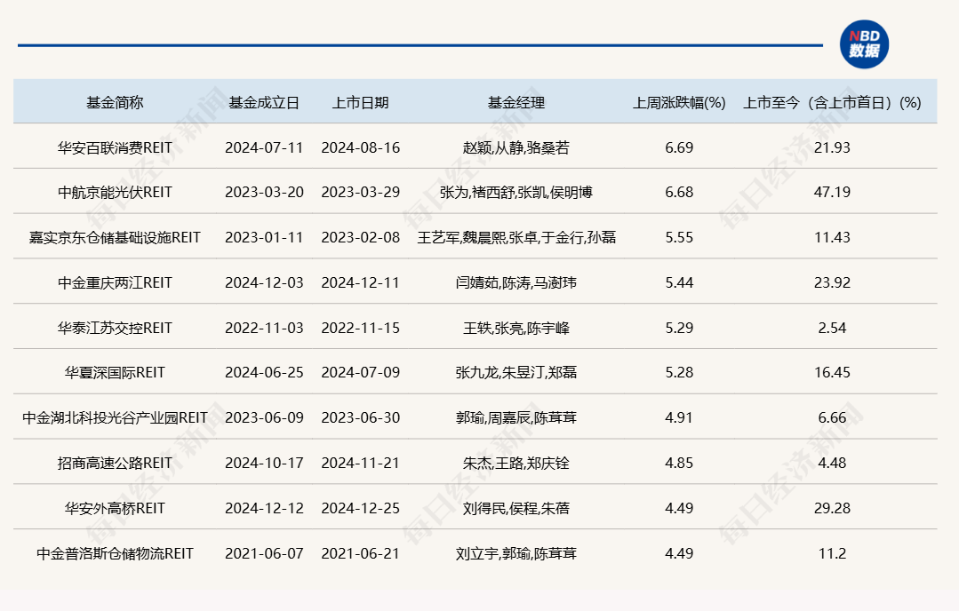Screen dimensions: 959x611
Task: Click the NBD数据 logo
Action: tap(864, 44)
